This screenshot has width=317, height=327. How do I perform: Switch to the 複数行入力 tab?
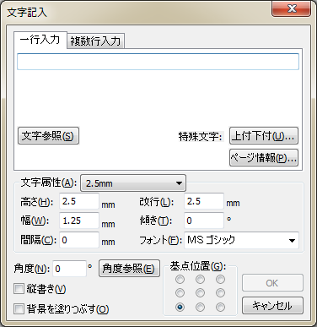point(95,41)
